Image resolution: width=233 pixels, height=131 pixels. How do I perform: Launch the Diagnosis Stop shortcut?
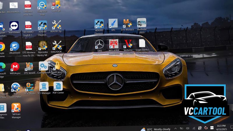[42, 8]
